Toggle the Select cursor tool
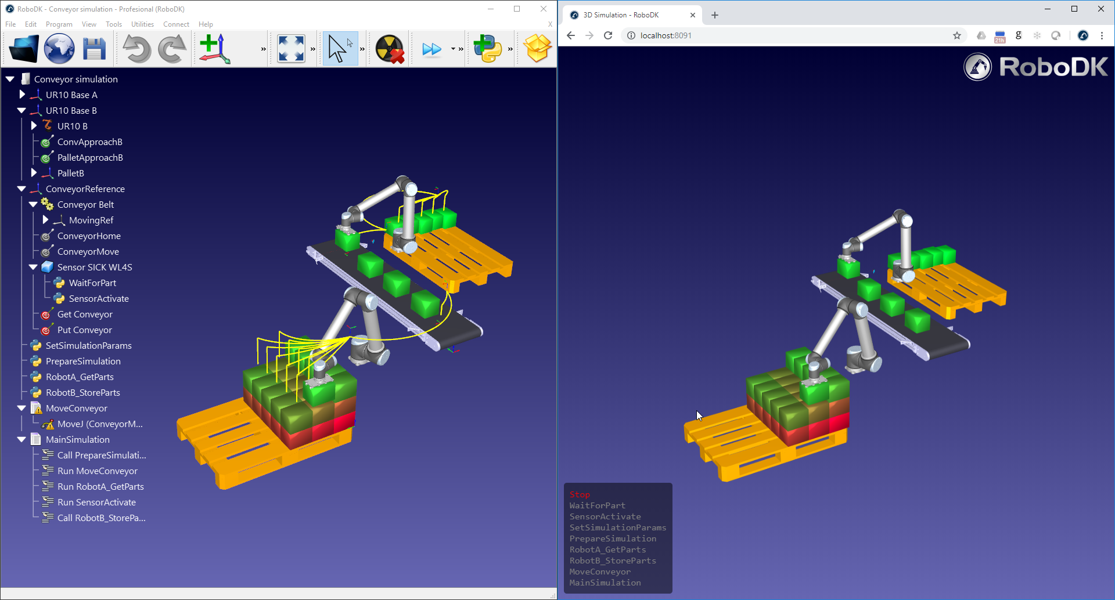Screen dimensions: 1115x600 click(x=340, y=49)
